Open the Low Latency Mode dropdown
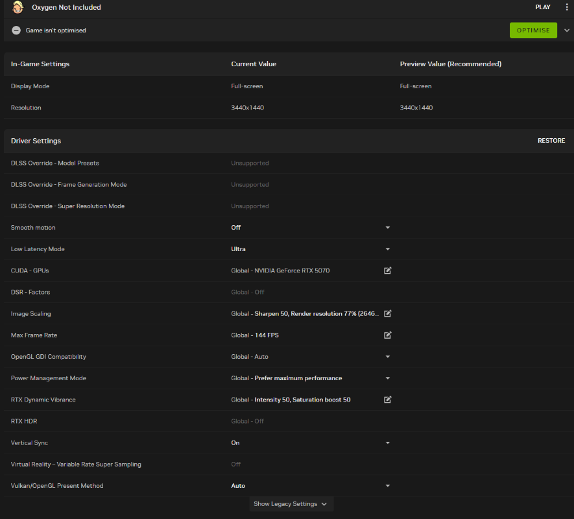 pos(388,249)
